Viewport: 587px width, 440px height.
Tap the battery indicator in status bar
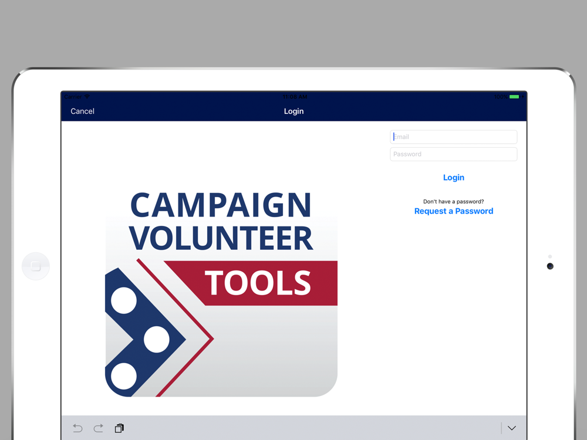coord(514,97)
